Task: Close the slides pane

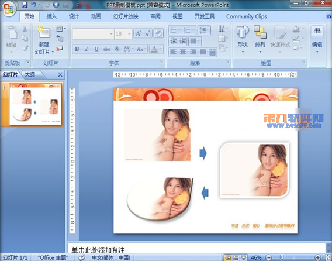Action: [x=60, y=75]
